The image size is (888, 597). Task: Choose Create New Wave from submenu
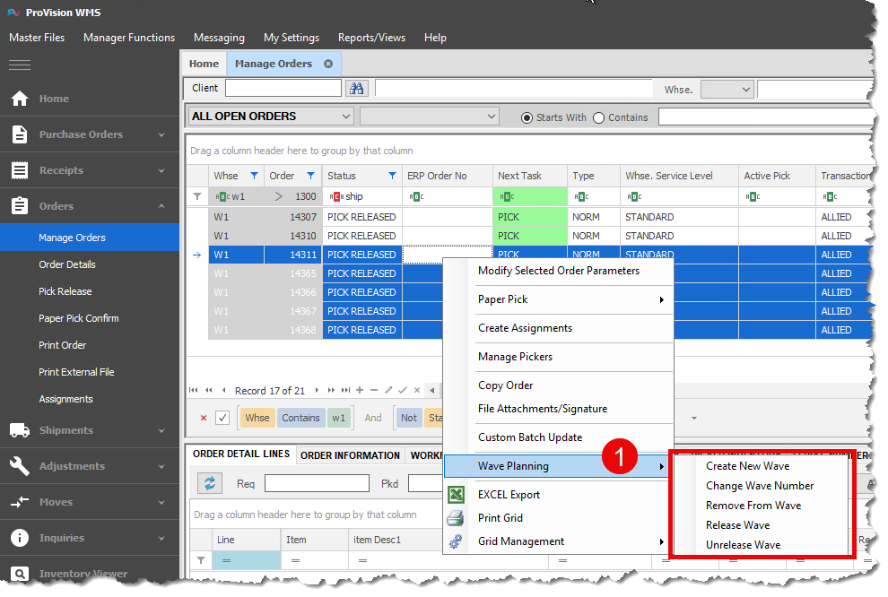click(x=747, y=466)
